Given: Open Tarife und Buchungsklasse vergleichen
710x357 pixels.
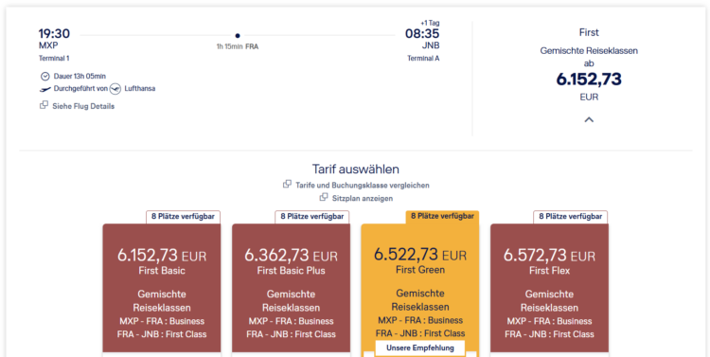Looking at the screenshot, I should click(x=363, y=185).
